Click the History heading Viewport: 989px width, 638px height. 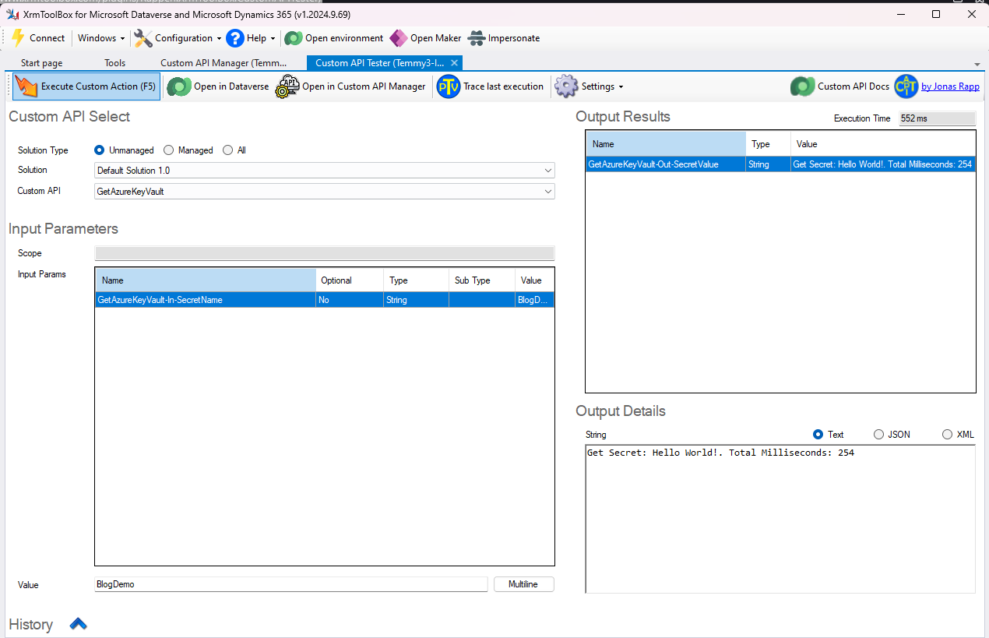point(31,625)
